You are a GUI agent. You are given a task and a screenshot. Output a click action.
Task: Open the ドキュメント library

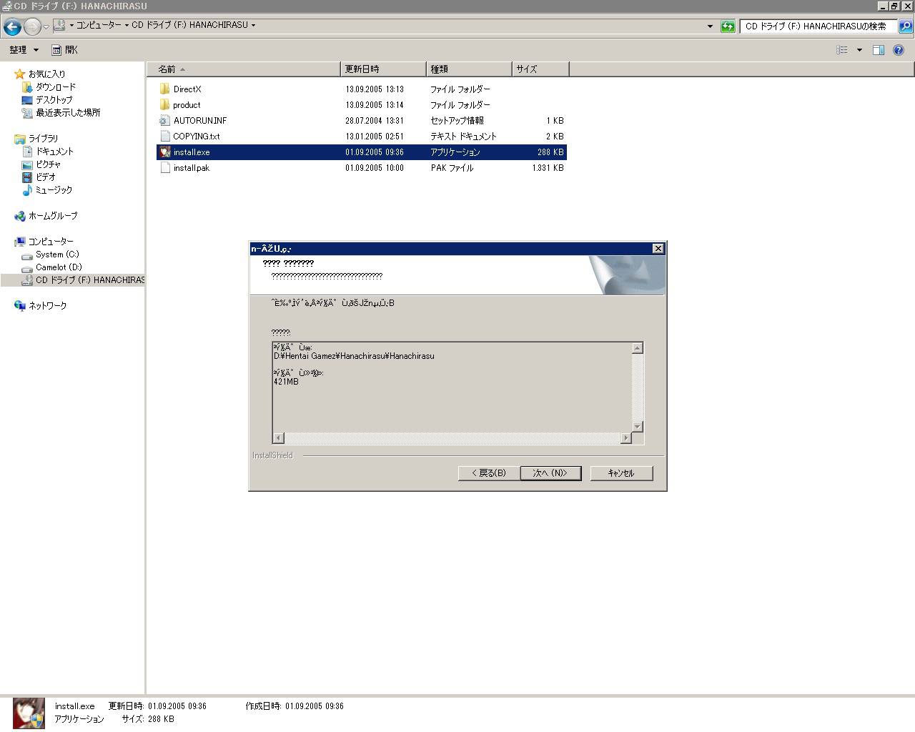tap(55, 152)
